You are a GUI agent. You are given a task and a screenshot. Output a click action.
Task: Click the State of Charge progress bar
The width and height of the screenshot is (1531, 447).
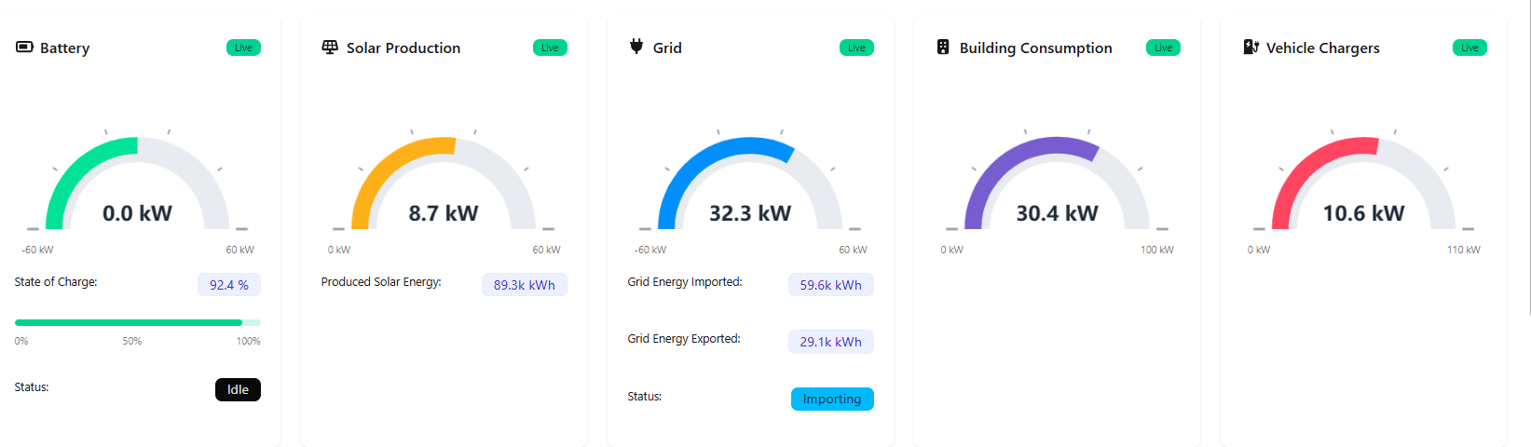pyautogui.click(x=137, y=322)
